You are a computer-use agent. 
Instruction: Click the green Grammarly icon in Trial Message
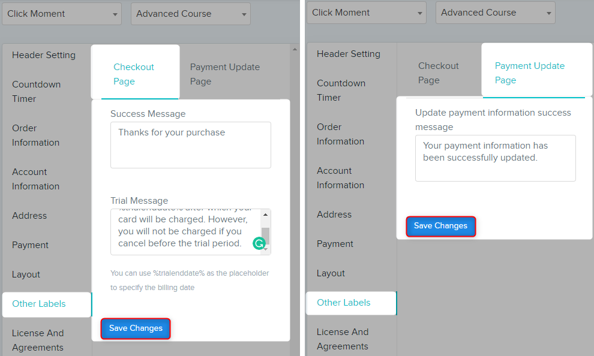point(259,243)
